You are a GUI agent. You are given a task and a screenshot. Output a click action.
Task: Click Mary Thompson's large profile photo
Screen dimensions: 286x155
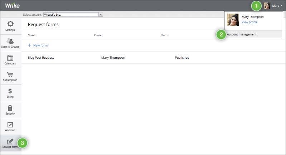tap(233, 20)
